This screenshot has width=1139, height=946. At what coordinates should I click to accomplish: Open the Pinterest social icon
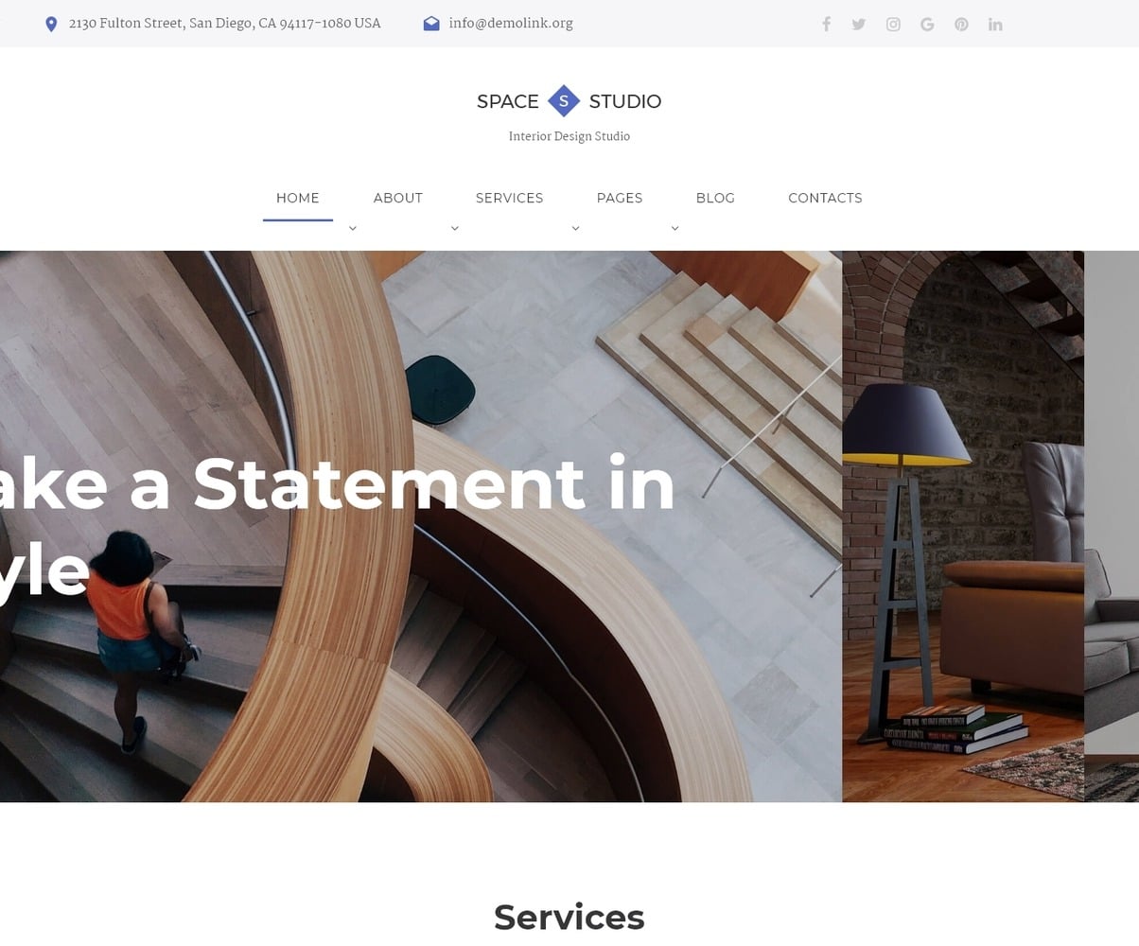960,24
